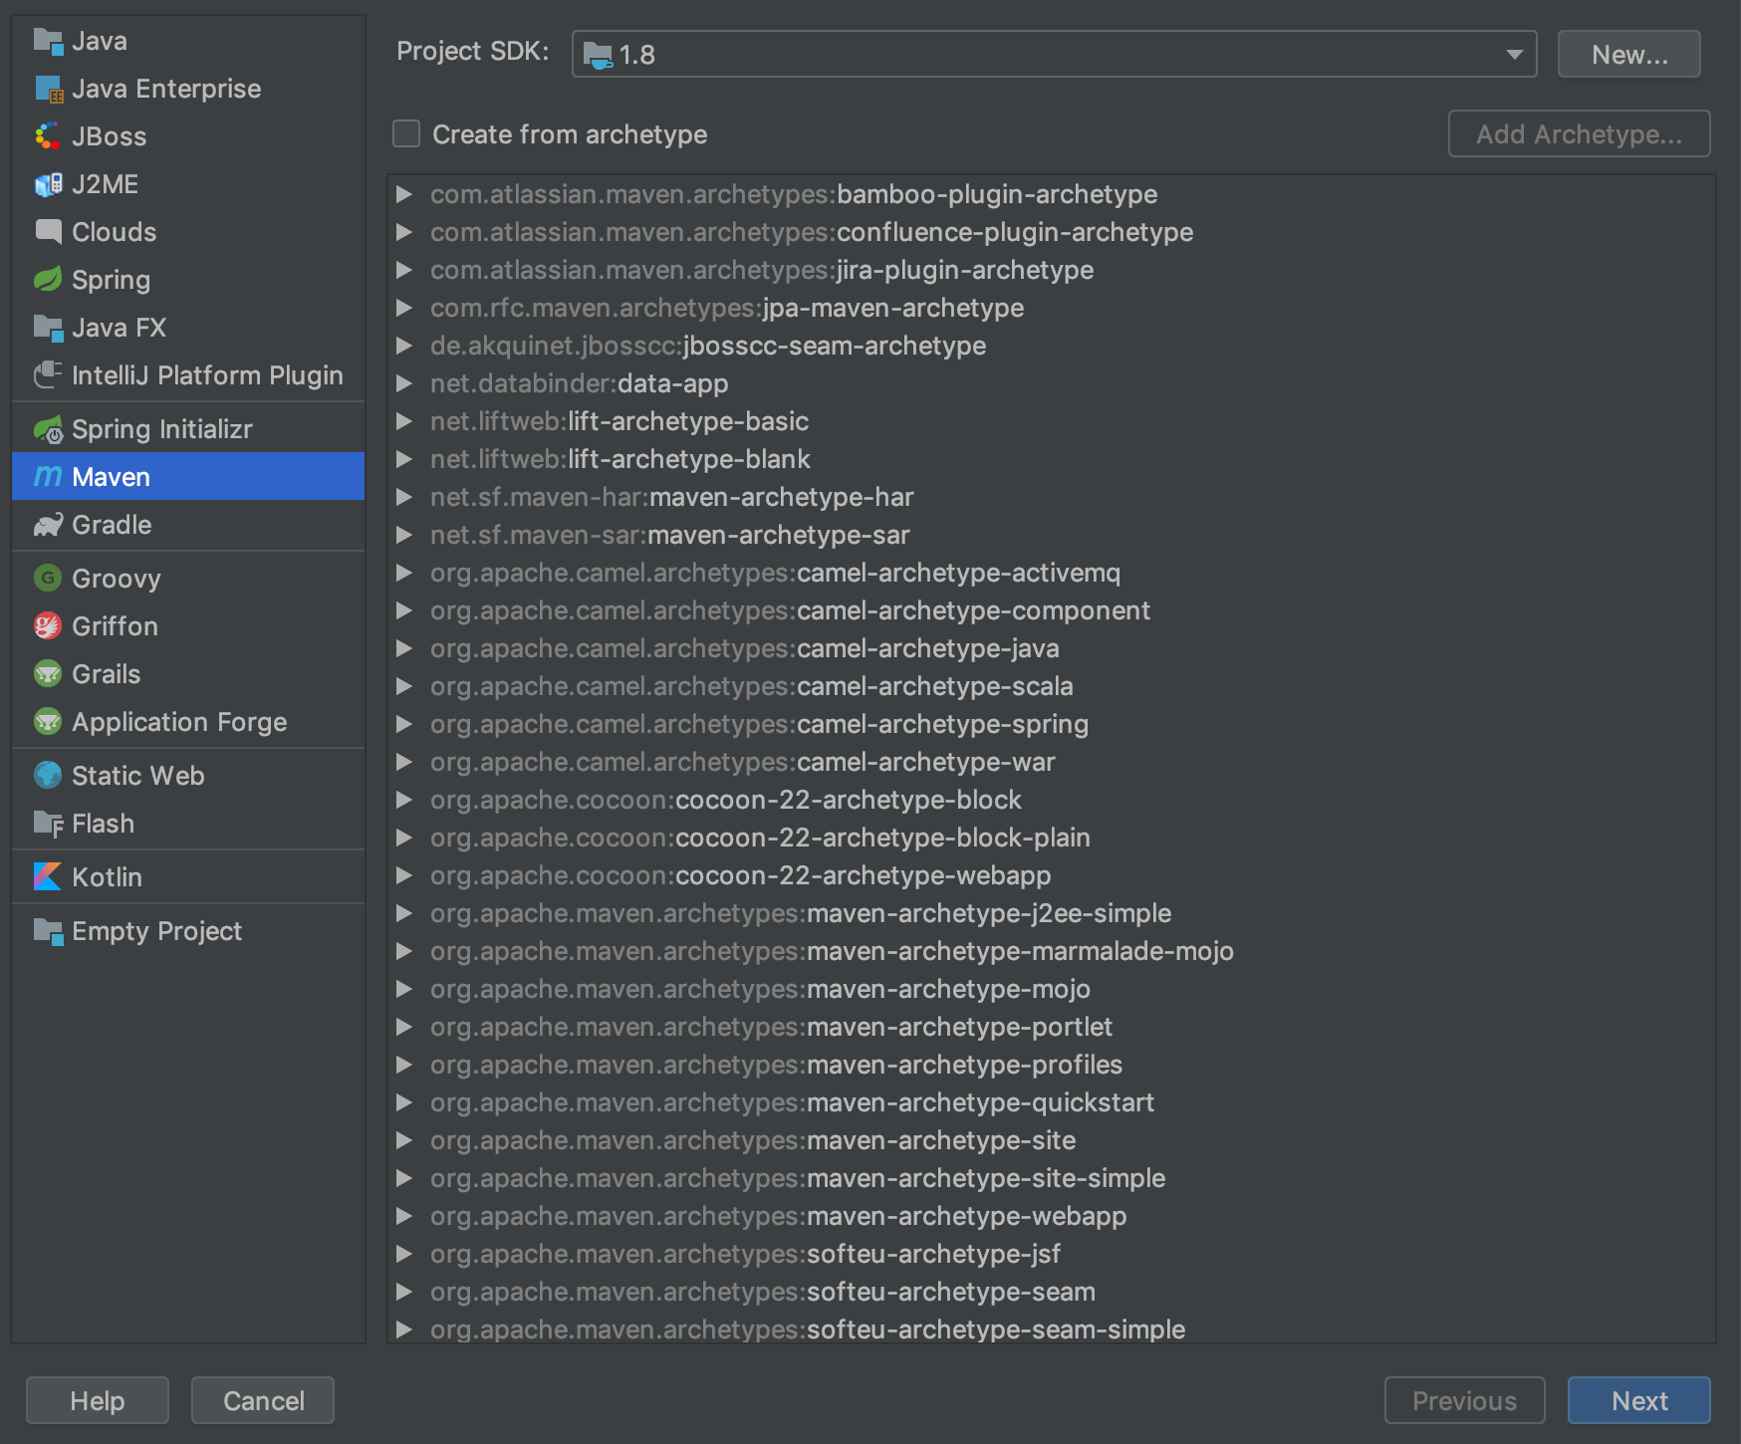The image size is (1741, 1444).
Task: Click the Spring leaf icon
Action: coord(48,280)
